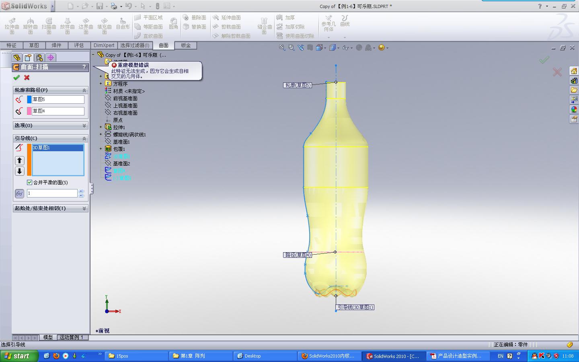Open the 曲线 dropdown
Screen dimensions: 579x362
coord(345,37)
